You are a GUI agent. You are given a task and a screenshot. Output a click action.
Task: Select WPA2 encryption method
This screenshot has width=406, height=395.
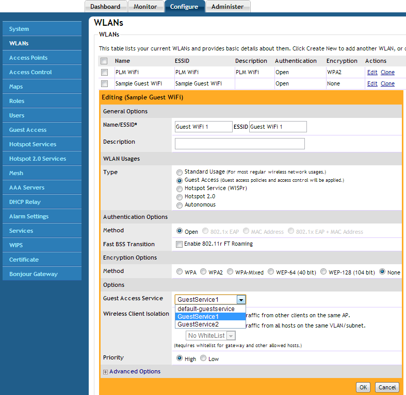click(203, 271)
